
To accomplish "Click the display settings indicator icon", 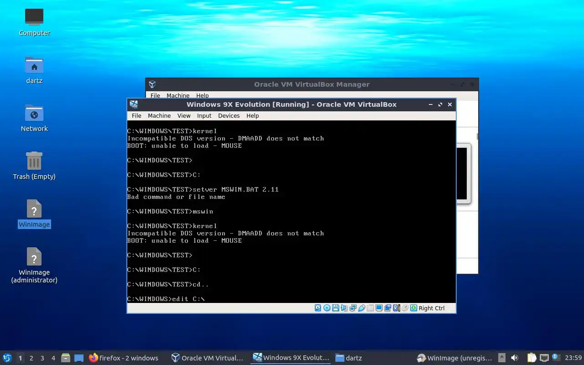I will [379, 308].
